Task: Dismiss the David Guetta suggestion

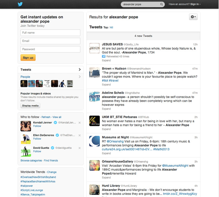Action: click(x=79, y=148)
